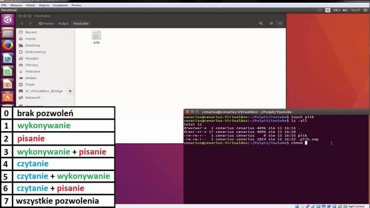Open the Plik menu of VirtualBox
Viewport: 370px width, 208px height.
coord(4,5)
